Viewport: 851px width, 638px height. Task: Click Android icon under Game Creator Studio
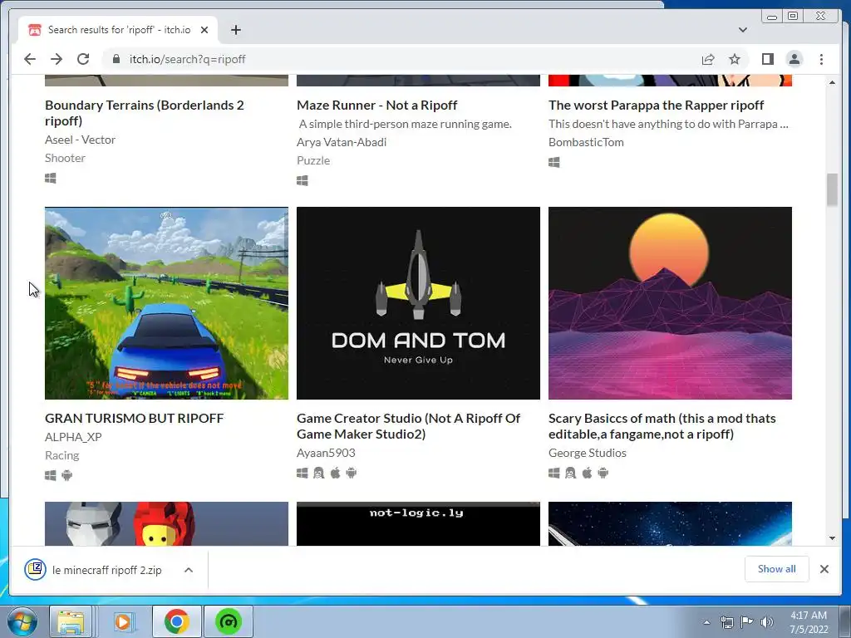pyautogui.click(x=352, y=473)
